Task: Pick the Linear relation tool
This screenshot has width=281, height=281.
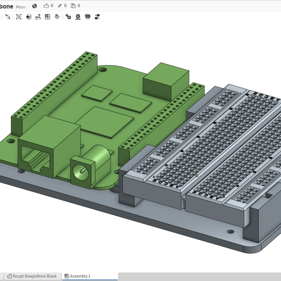Action: click(x=97, y=17)
